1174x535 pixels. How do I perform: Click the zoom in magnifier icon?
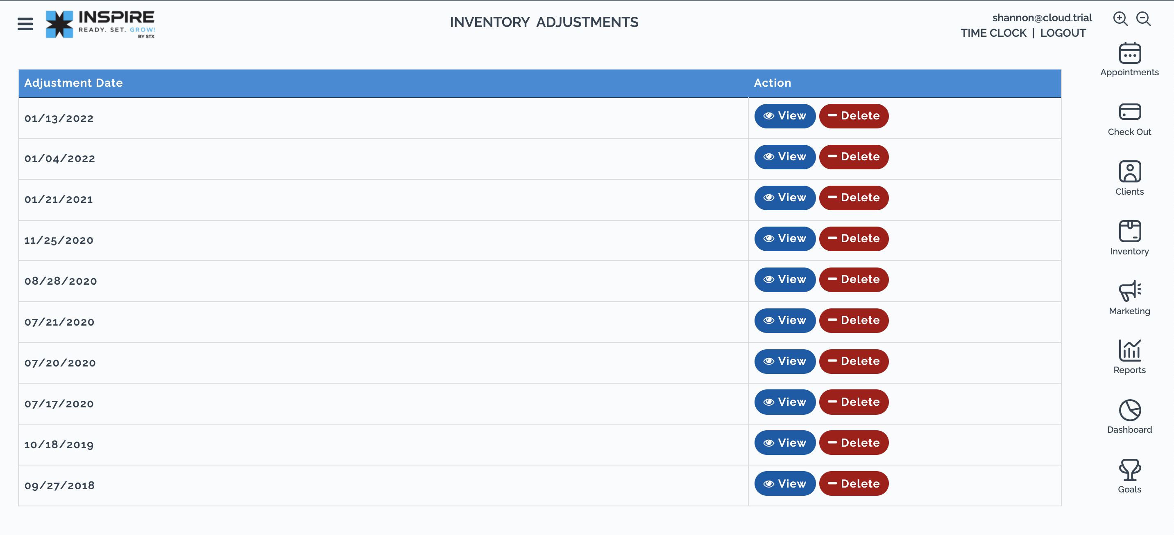[x=1120, y=19]
